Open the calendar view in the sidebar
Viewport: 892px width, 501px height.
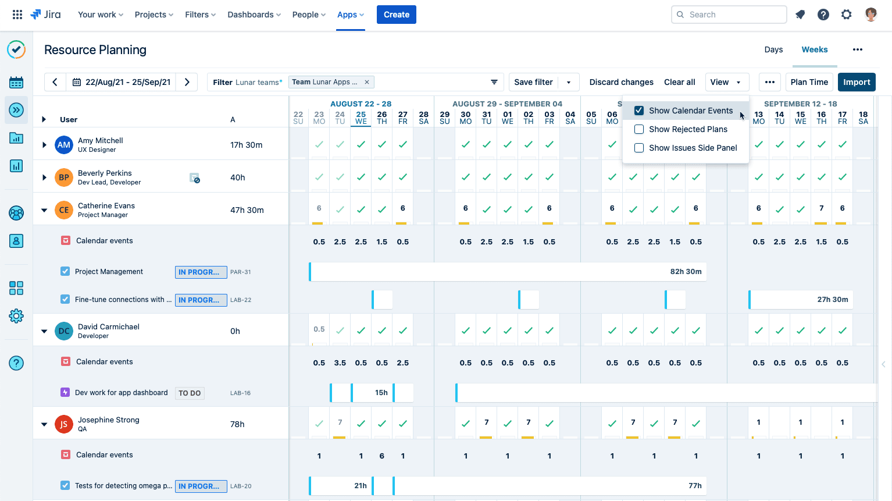pyautogui.click(x=16, y=82)
